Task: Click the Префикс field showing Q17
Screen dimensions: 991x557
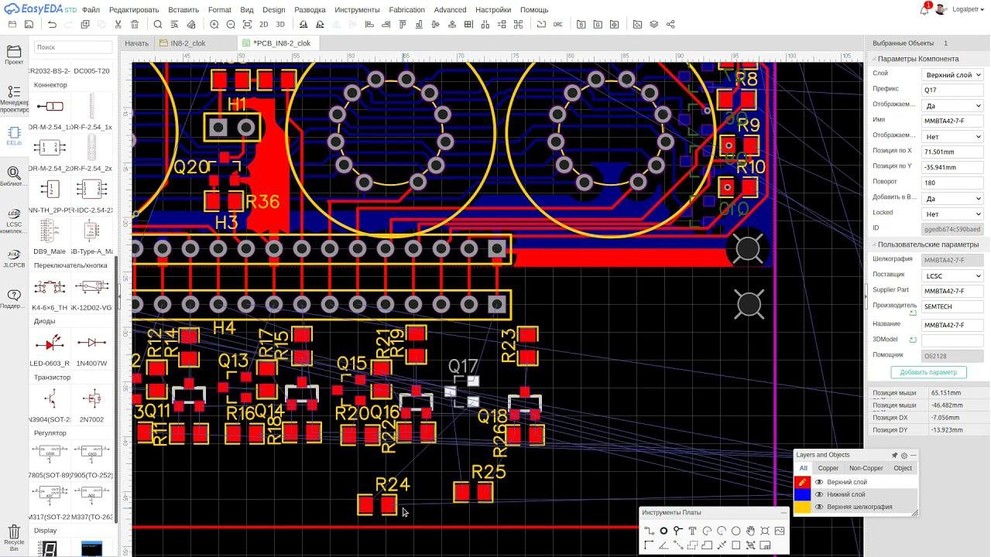Action: pyautogui.click(x=952, y=91)
